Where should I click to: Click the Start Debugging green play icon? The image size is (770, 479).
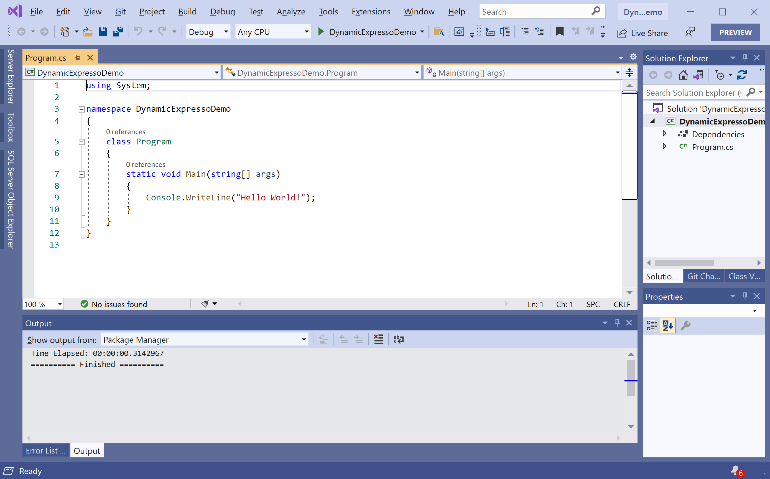point(320,32)
